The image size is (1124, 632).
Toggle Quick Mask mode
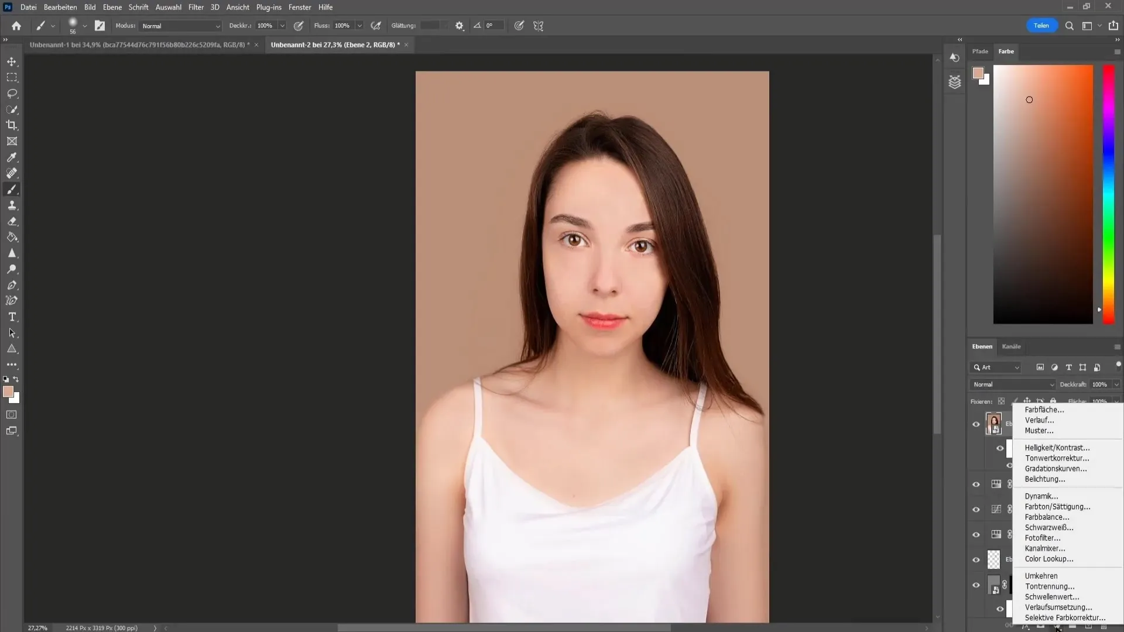tap(12, 415)
